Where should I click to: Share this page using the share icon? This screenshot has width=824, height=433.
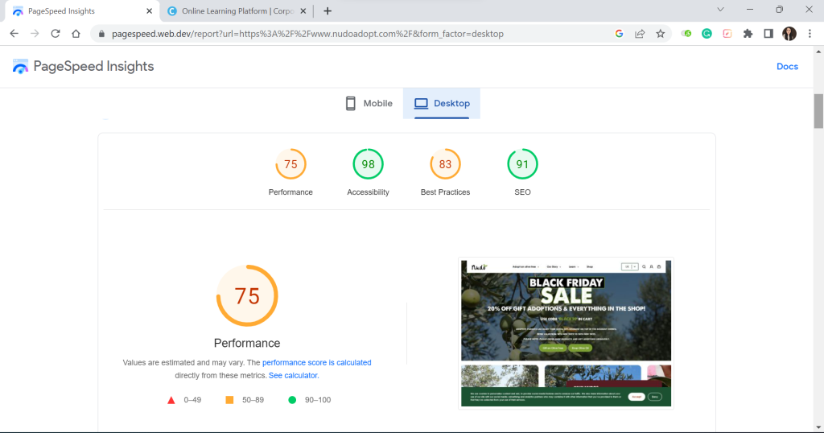tap(640, 34)
